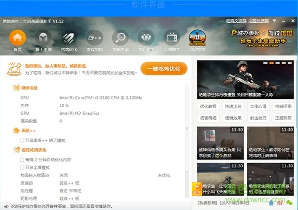Click the 阴影光源 value 超级++ 低
The width and height of the screenshot is (298, 210).
pyautogui.click(x=69, y=199)
